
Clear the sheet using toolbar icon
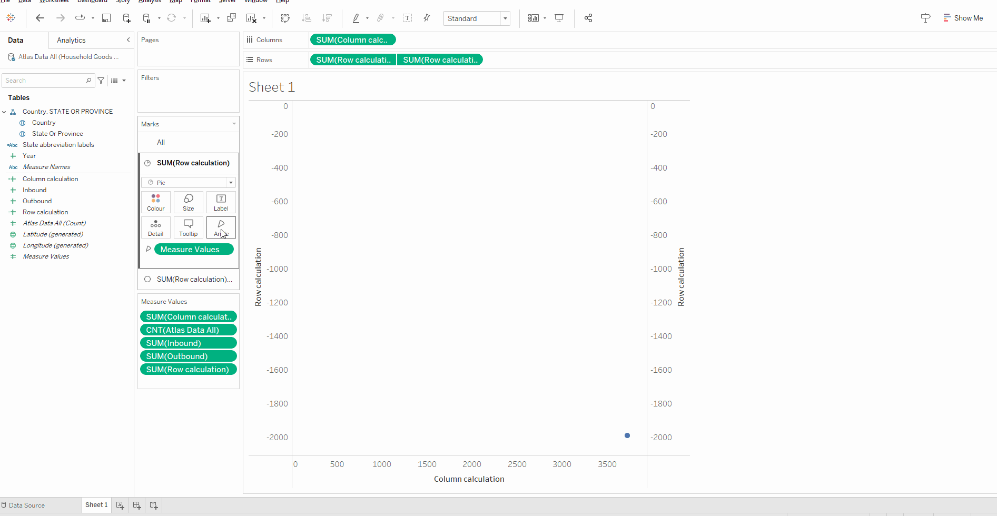[x=252, y=18]
